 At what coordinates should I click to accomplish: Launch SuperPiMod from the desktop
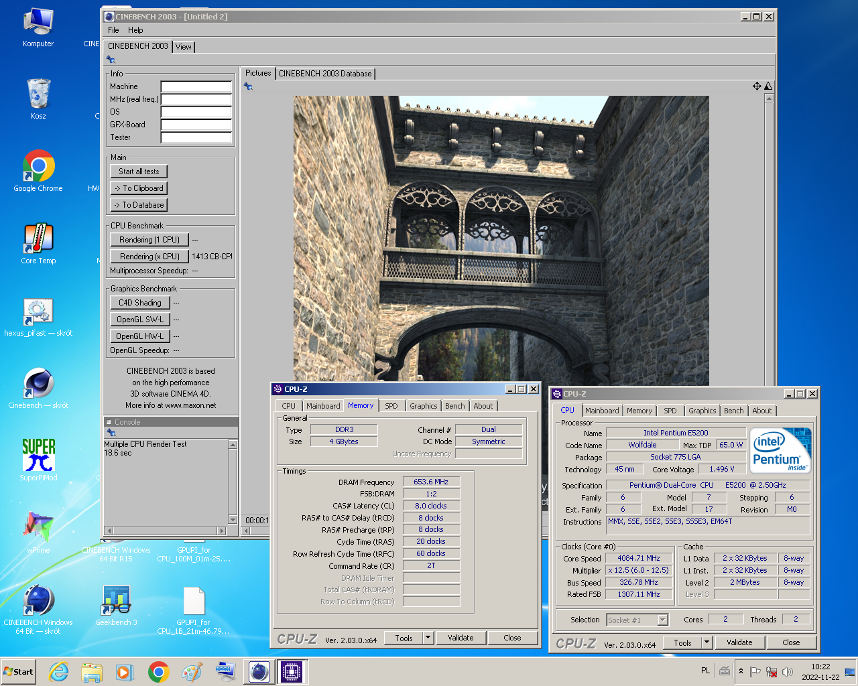tap(38, 460)
